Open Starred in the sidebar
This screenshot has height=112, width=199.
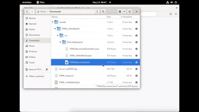[x=37, y=24]
